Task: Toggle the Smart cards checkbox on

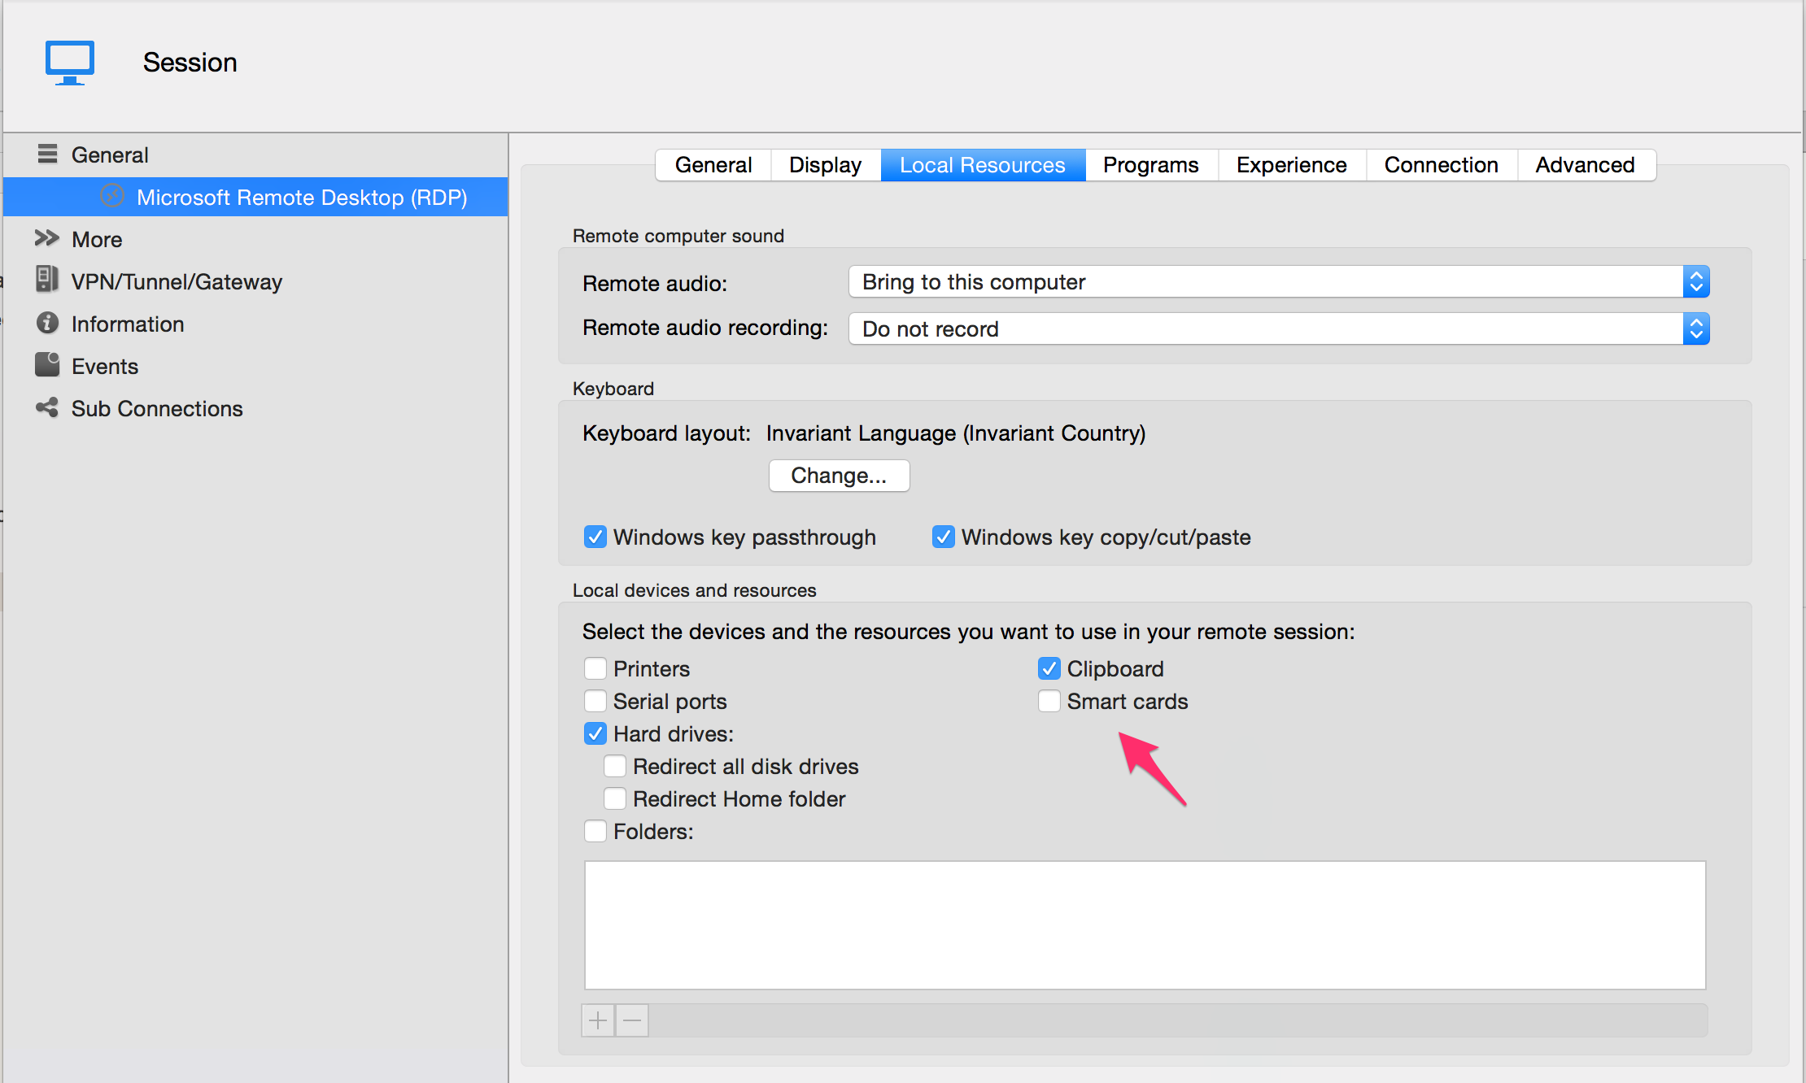Action: tap(1048, 702)
